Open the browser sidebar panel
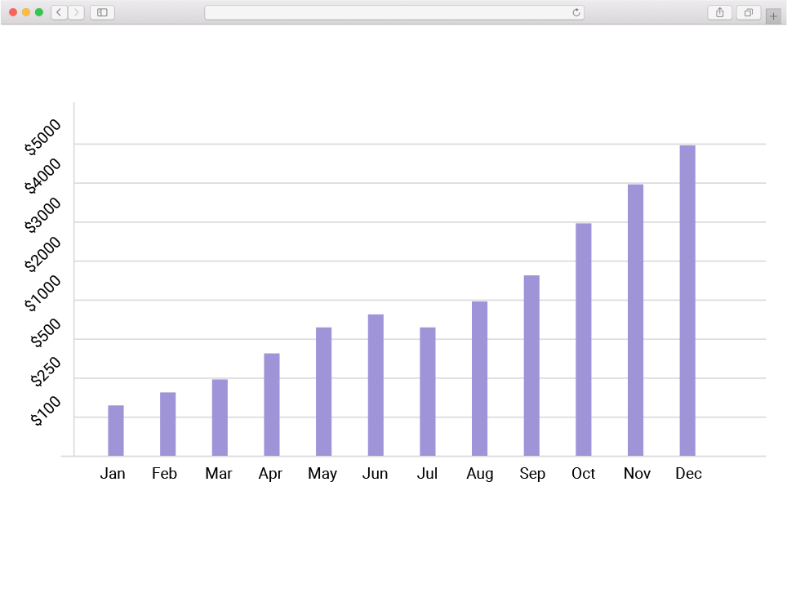This screenshot has height=598, width=787. pyautogui.click(x=101, y=13)
